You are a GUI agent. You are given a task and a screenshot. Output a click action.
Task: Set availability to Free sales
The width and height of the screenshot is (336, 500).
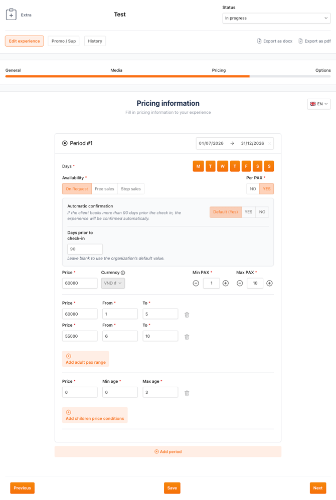point(104,189)
